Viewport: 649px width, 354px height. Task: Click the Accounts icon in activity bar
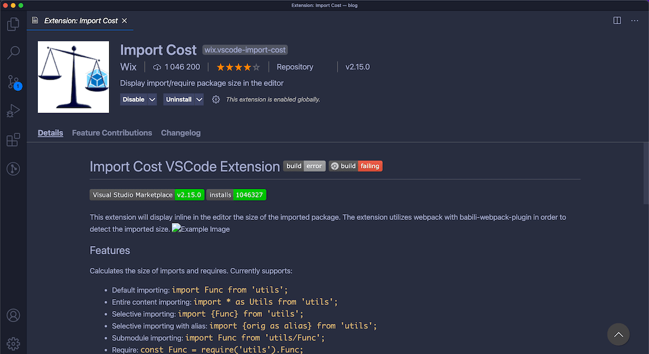pyautogui.click(x=13, y=316)
